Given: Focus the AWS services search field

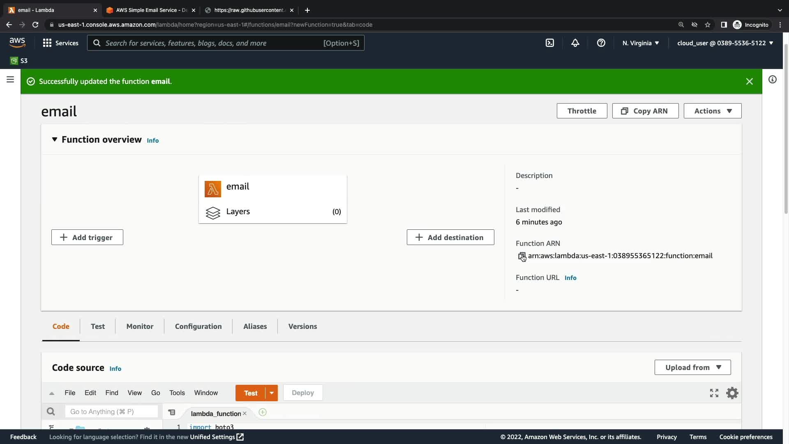Looking at the screenshot, I should 214,43.
